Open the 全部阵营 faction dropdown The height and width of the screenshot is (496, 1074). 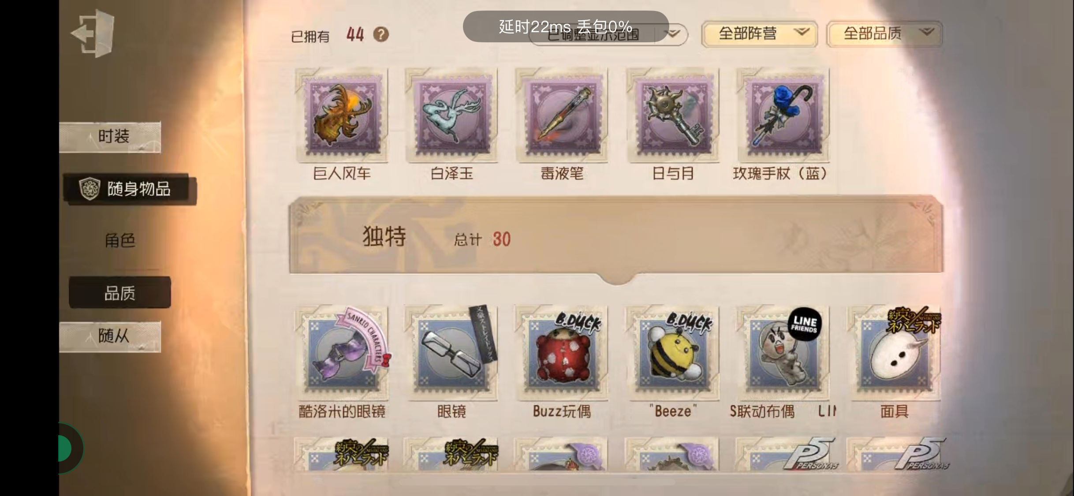pos(759,34)
